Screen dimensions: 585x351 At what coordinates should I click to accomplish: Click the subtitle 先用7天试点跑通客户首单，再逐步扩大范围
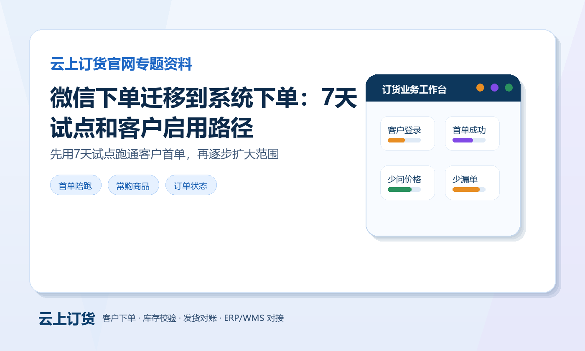[164, 154]
